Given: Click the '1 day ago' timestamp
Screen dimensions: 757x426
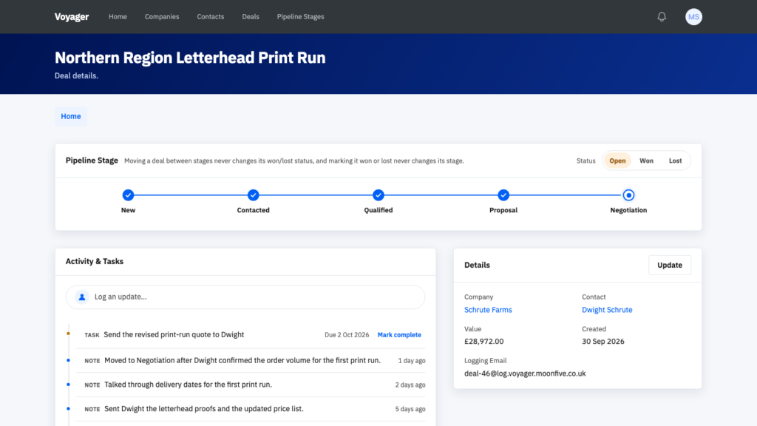Looking at the screenshot, I should 411,361.
